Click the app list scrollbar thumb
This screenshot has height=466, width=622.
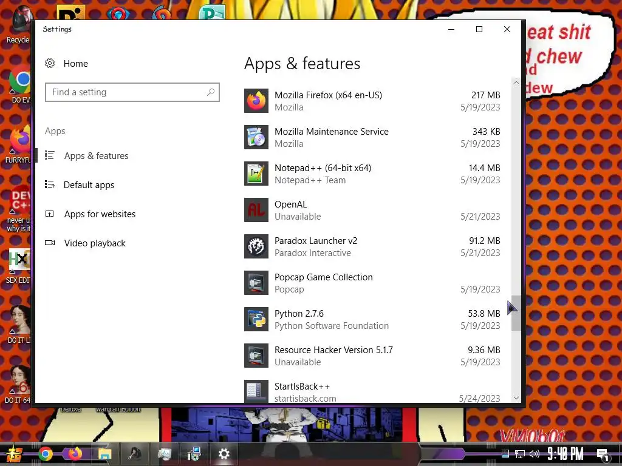tap(516, 313)
